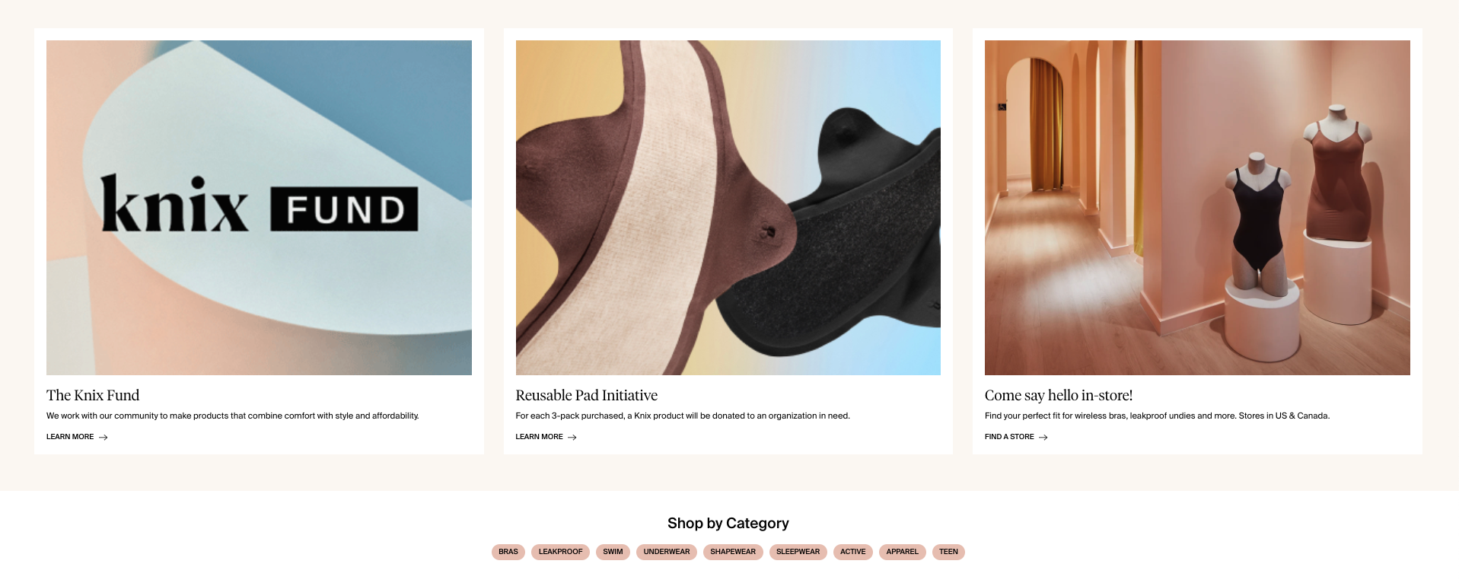1459x583 pixels.
Task: Choose the Underwear category
Action: [x=667, y=552]
